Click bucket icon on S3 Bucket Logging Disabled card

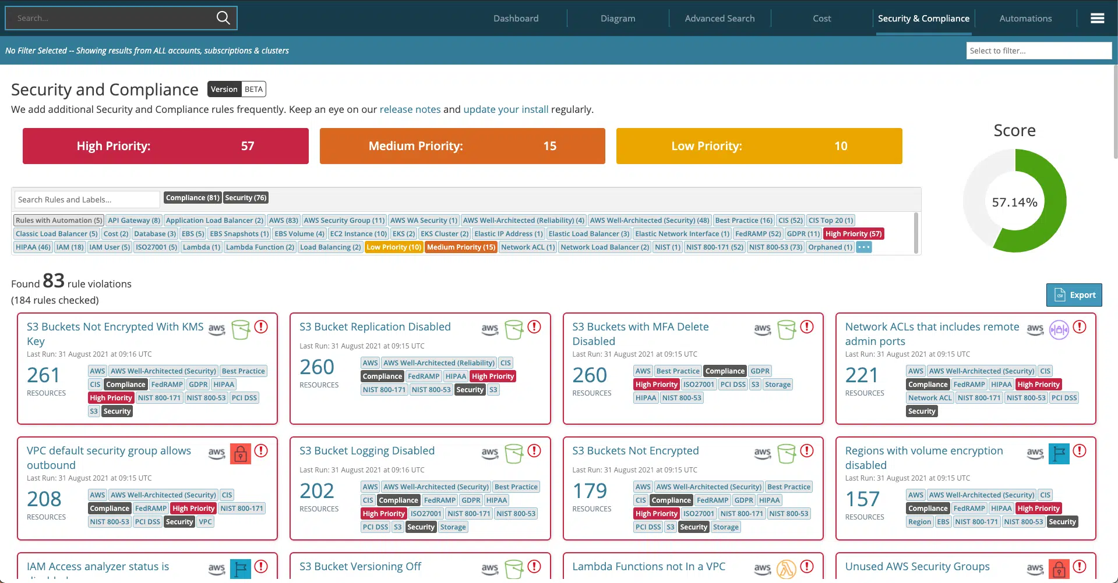click(x=514, y=453)
